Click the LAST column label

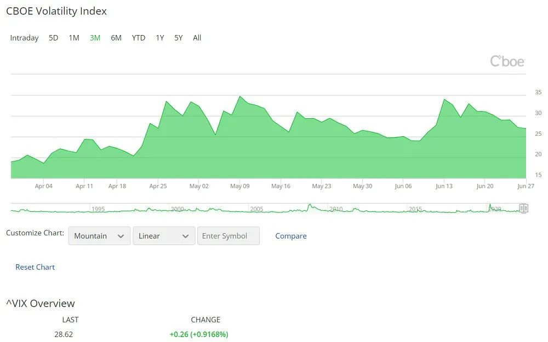point(70,320)
